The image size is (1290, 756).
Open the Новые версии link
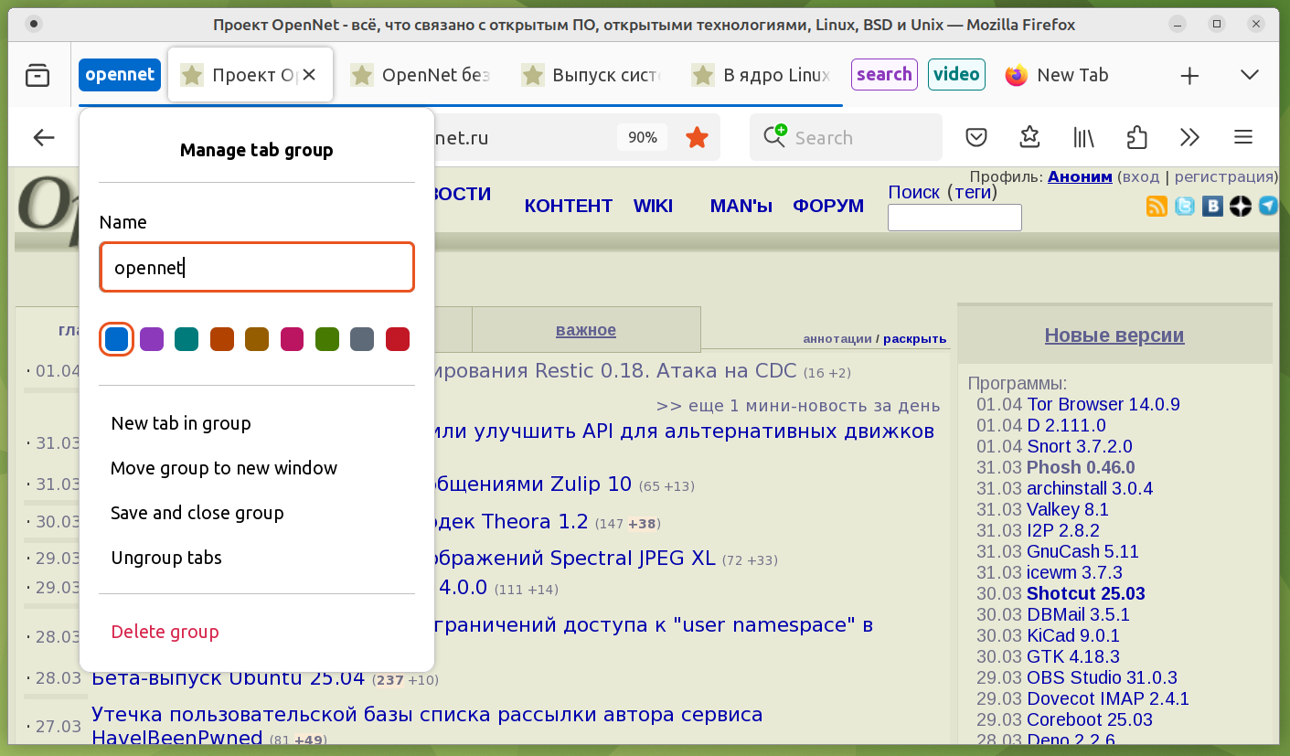click(x=1114, y=335)
